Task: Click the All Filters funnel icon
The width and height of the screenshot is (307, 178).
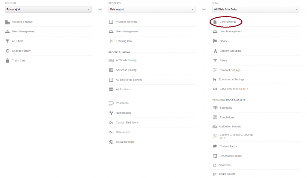Action: [x=7, y=41]
